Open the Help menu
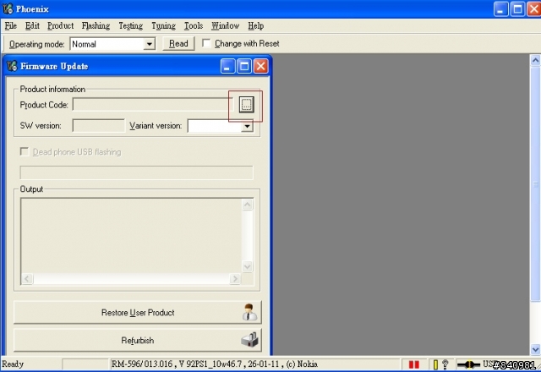This screenshot has width=541, height=372. 255,26
